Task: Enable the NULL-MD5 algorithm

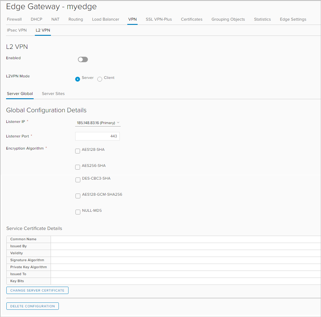Action: (x=78, y=212)
